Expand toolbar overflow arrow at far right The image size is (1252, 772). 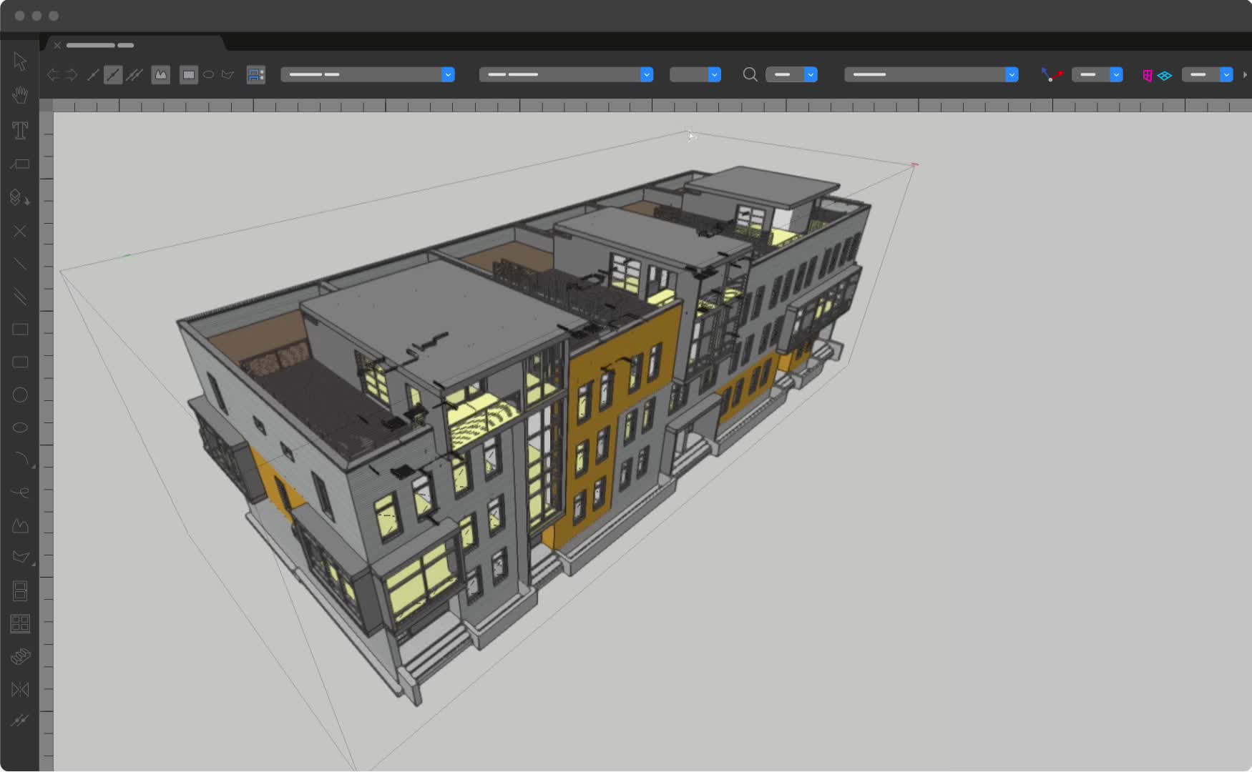[1245, 74]
